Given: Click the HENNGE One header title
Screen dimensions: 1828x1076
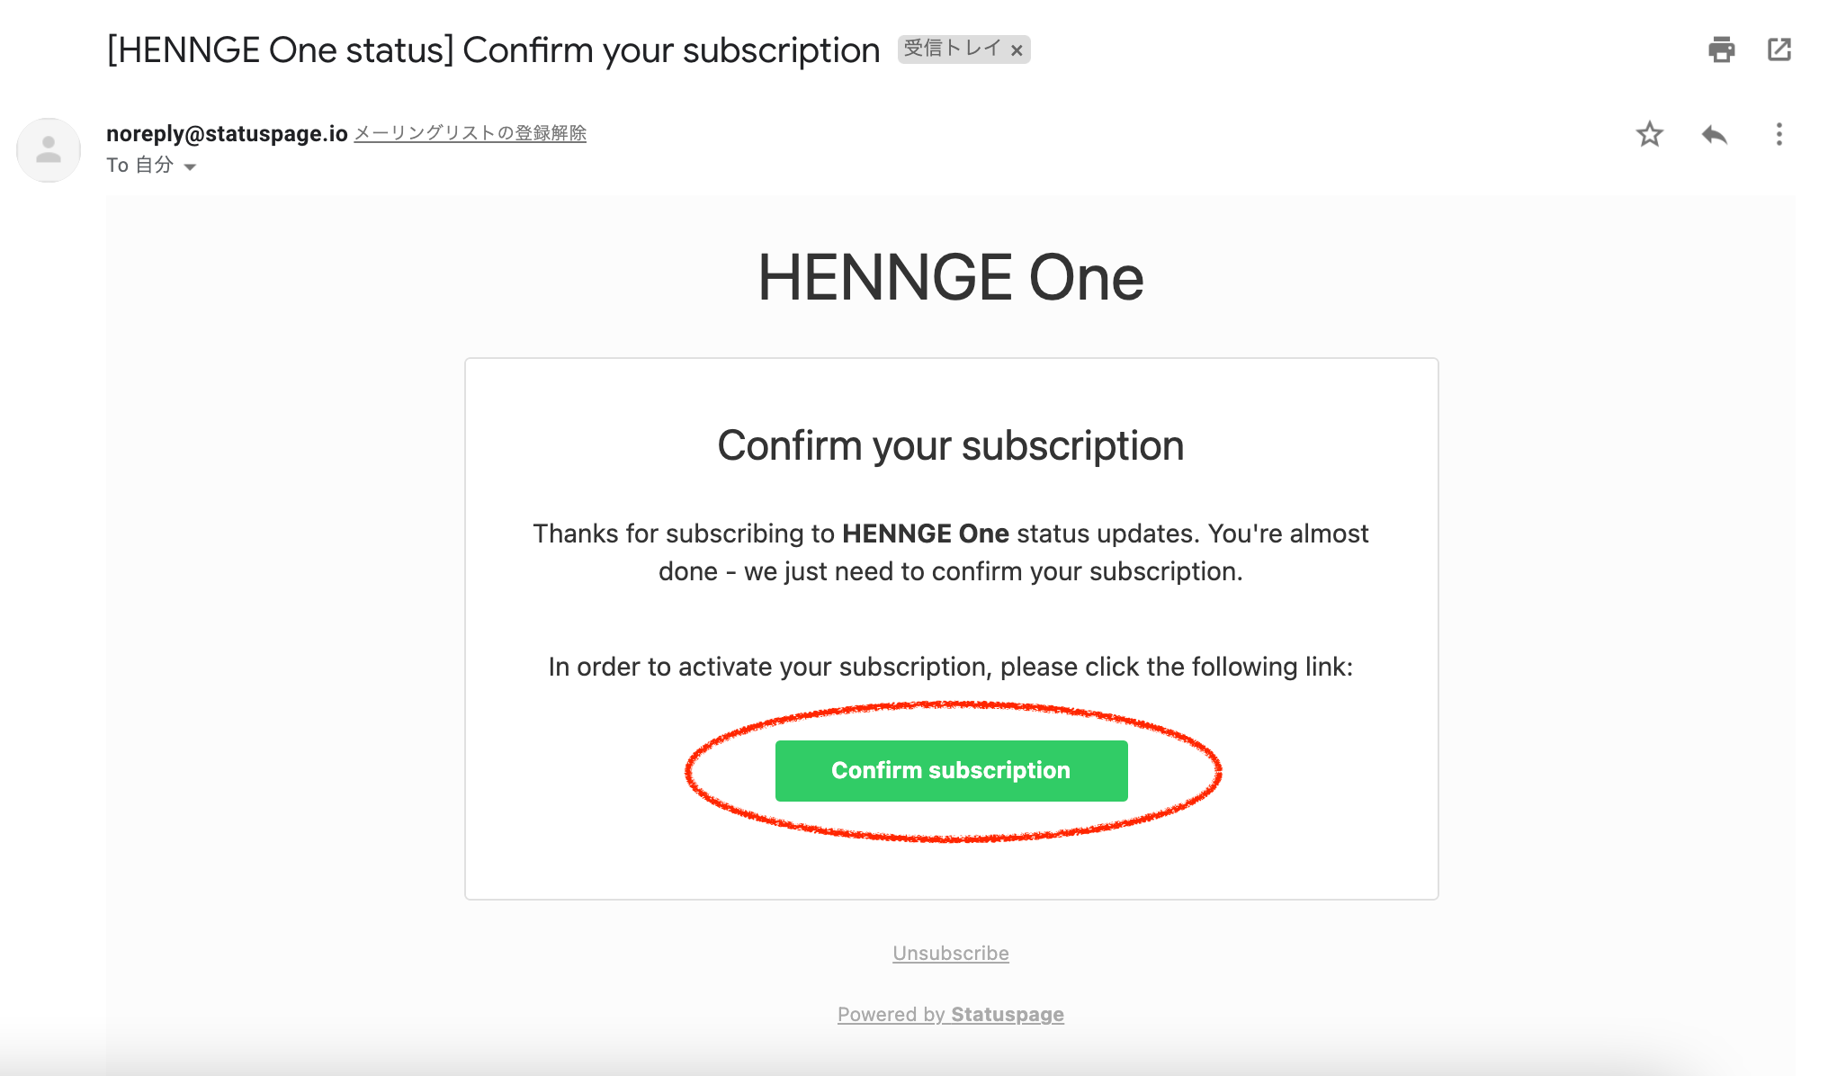Looking at the screenshot, I should (951, 277).
